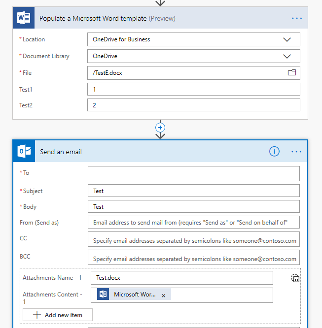Open the file picker folder icon
The width and height of the screenshot is (322, 328).
coord(291,72)
